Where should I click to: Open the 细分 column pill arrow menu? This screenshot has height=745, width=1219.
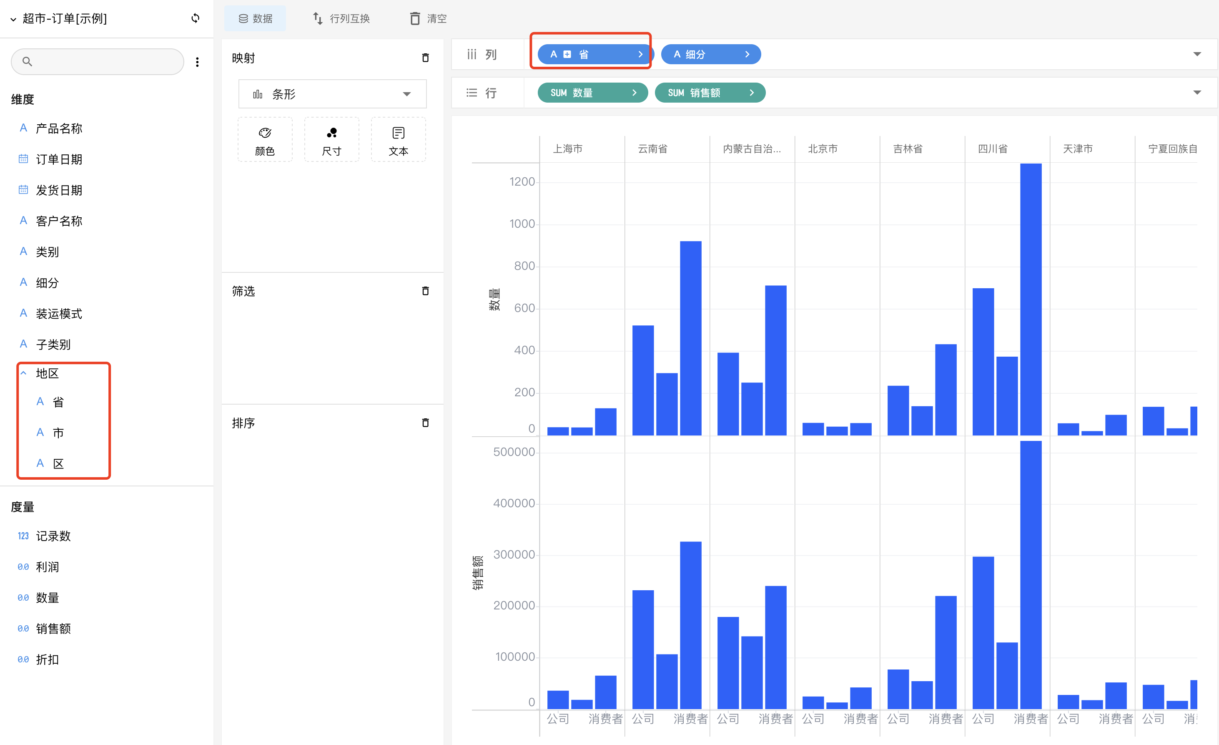coord(747,55)
